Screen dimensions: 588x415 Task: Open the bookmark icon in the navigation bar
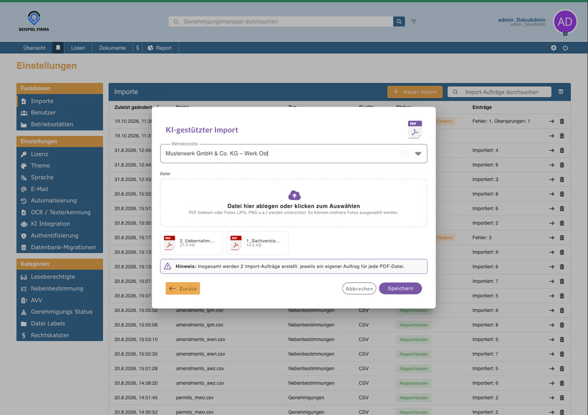[x=58, y=48]
